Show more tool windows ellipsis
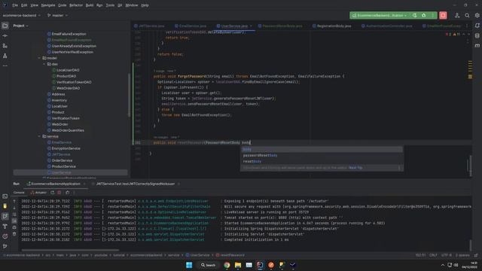Viewport: 482px width, 271px height. click(x=5, y=65)
